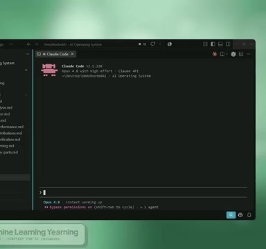This screenshot has height=249, width=266.
Task: Click the half-circle icon in title bar
Action: (170, 44)
